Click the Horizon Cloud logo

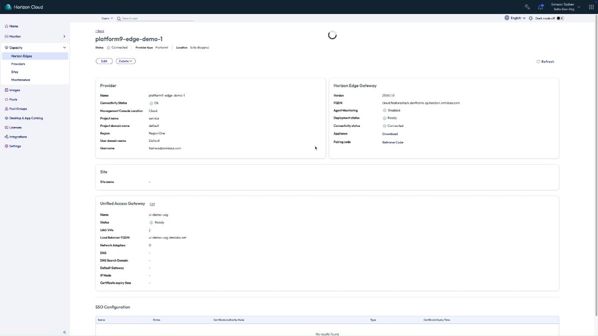click(x=8, y=7)
